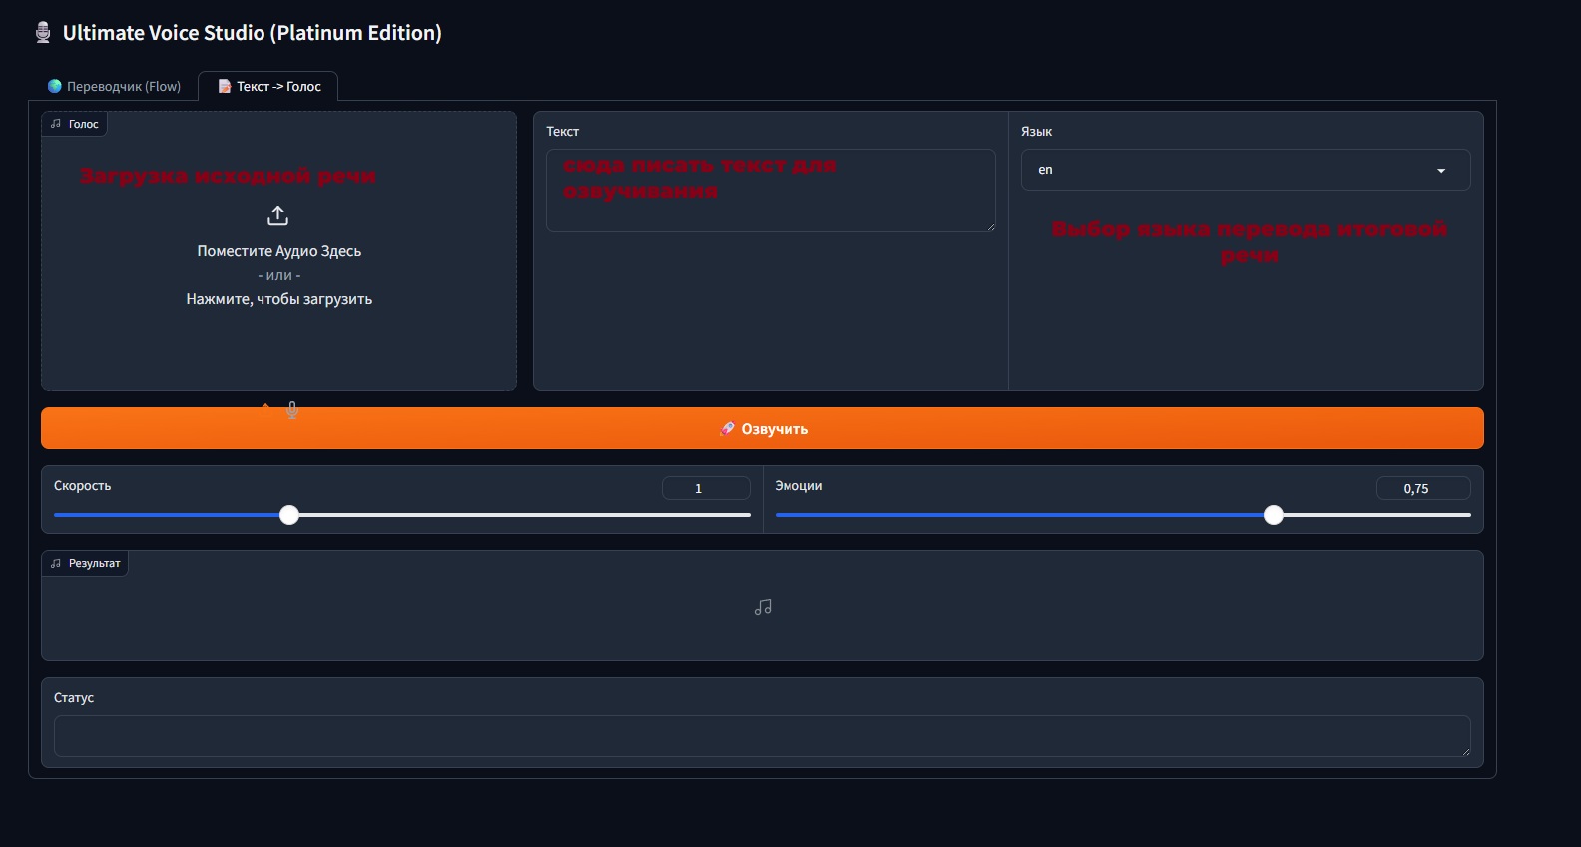
Task: Open the Переводчик (Flow) tab
Action: click(x=115, y=87)
